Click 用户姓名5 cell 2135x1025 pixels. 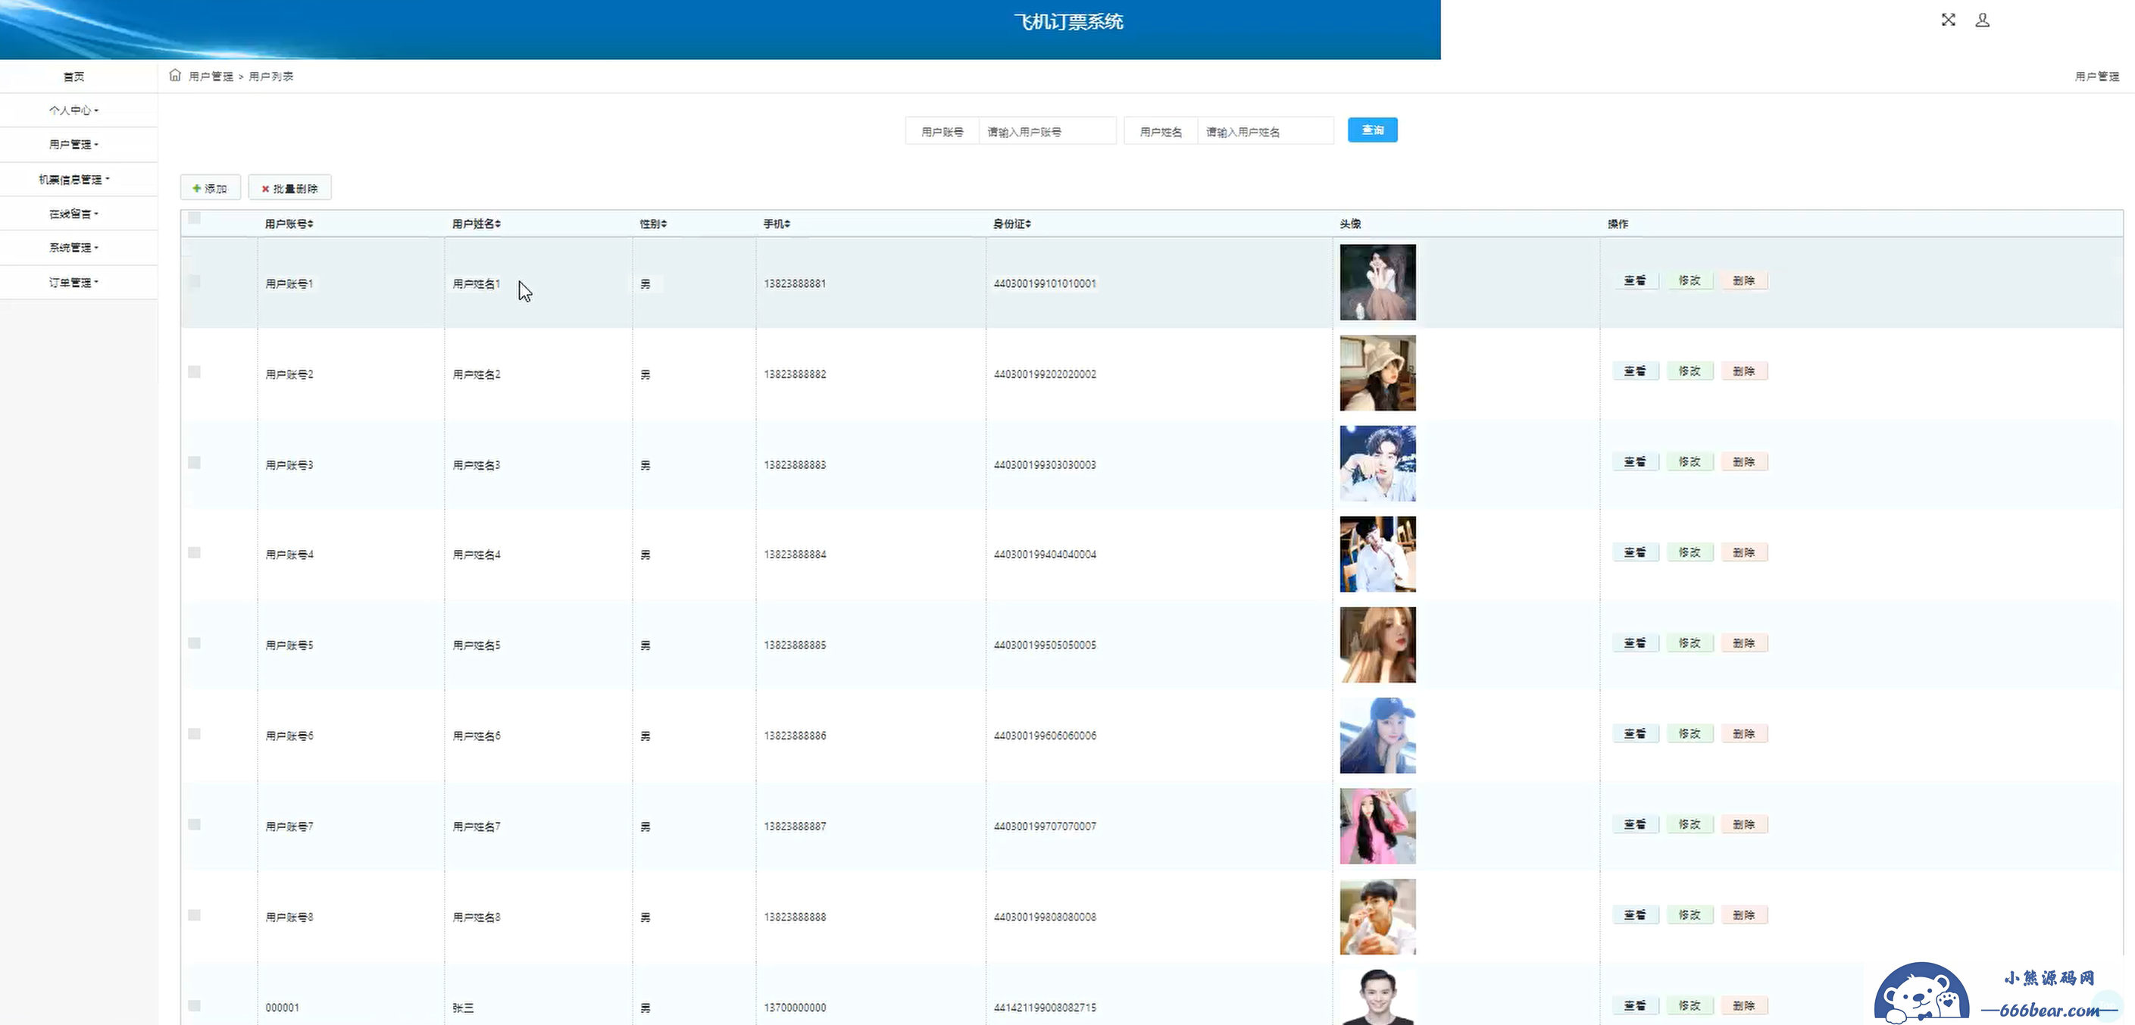pos(477,645)
